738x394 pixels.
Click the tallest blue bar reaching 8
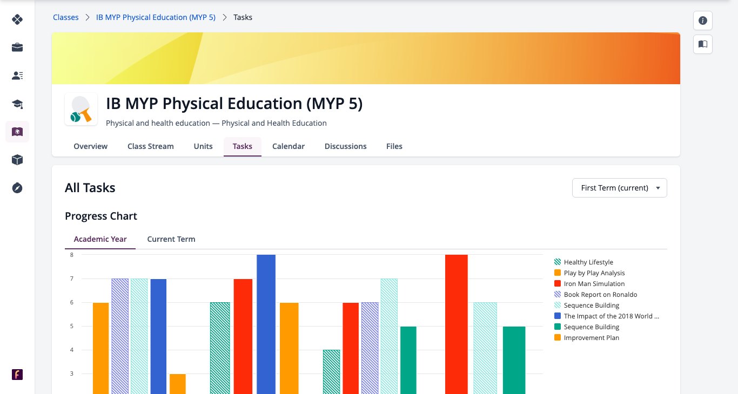[x=266, y=324]
